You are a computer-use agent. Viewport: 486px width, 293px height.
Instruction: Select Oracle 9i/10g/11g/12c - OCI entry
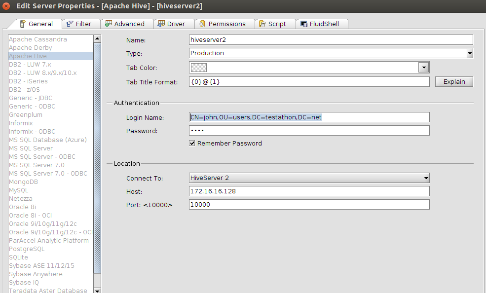50,232
